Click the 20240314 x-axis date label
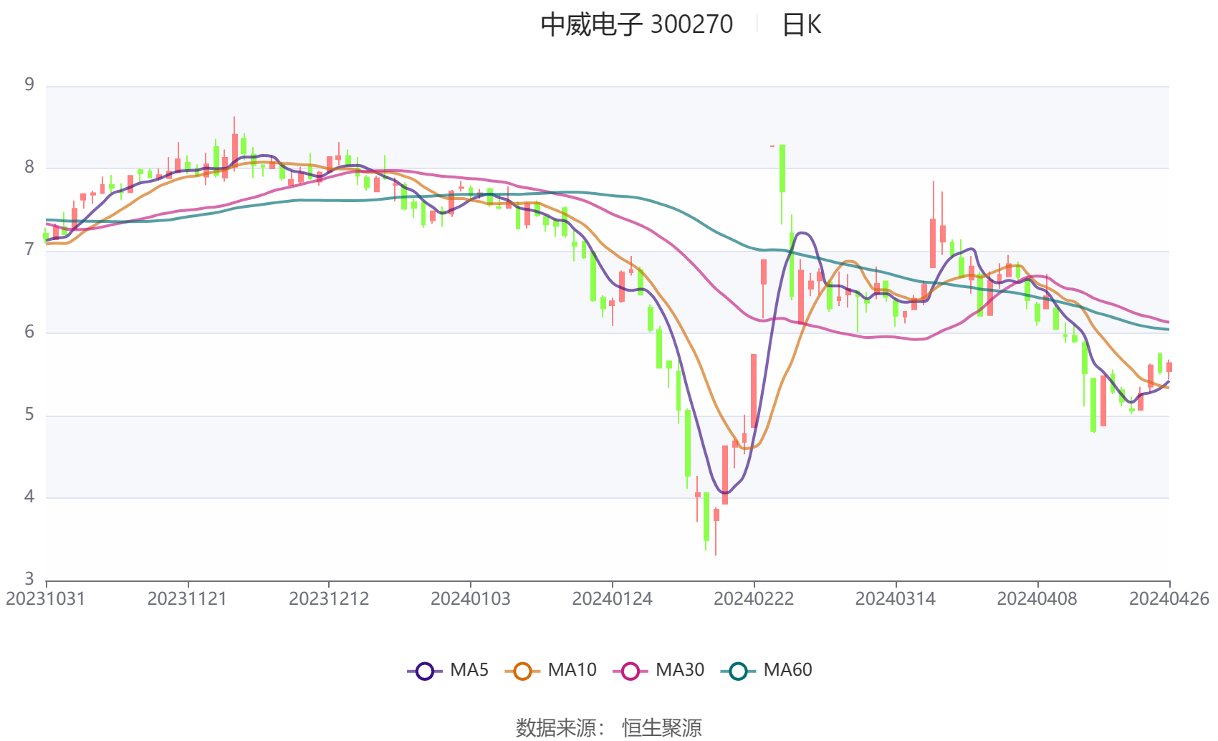This screenshot has width=1218, height=741. tap(896, 599)
